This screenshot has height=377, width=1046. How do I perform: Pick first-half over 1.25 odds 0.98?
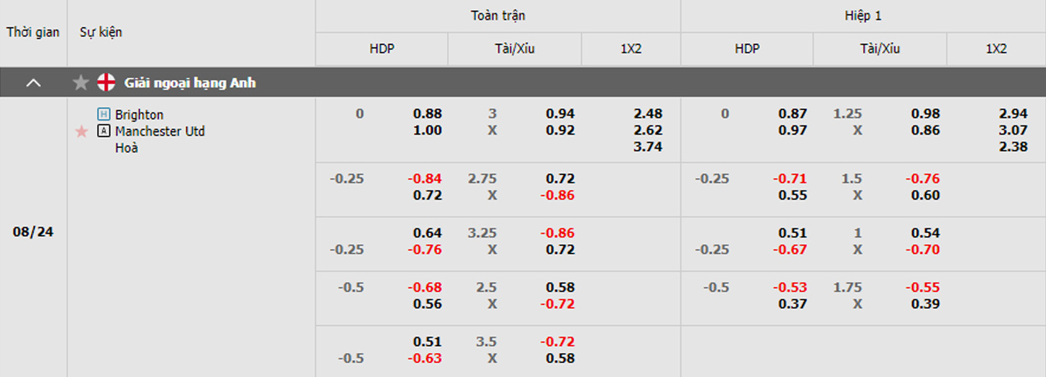tap(925, 114)
